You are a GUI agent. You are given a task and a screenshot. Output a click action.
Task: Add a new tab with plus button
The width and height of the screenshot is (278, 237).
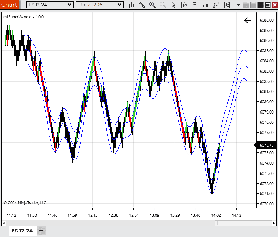(x=41, y=231)
